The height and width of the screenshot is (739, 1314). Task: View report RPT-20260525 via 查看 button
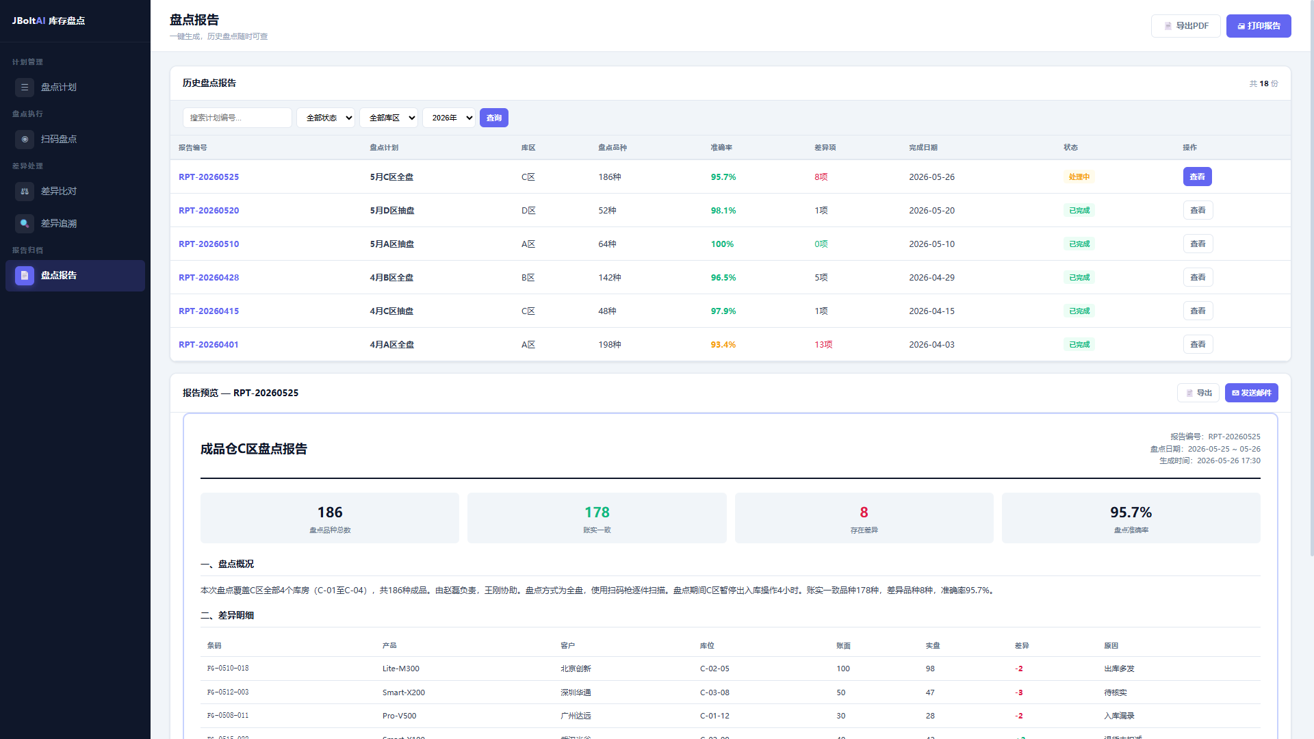click(1198, 177)
